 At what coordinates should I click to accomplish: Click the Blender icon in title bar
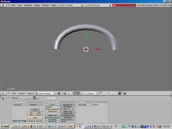[x=2, y=1]
